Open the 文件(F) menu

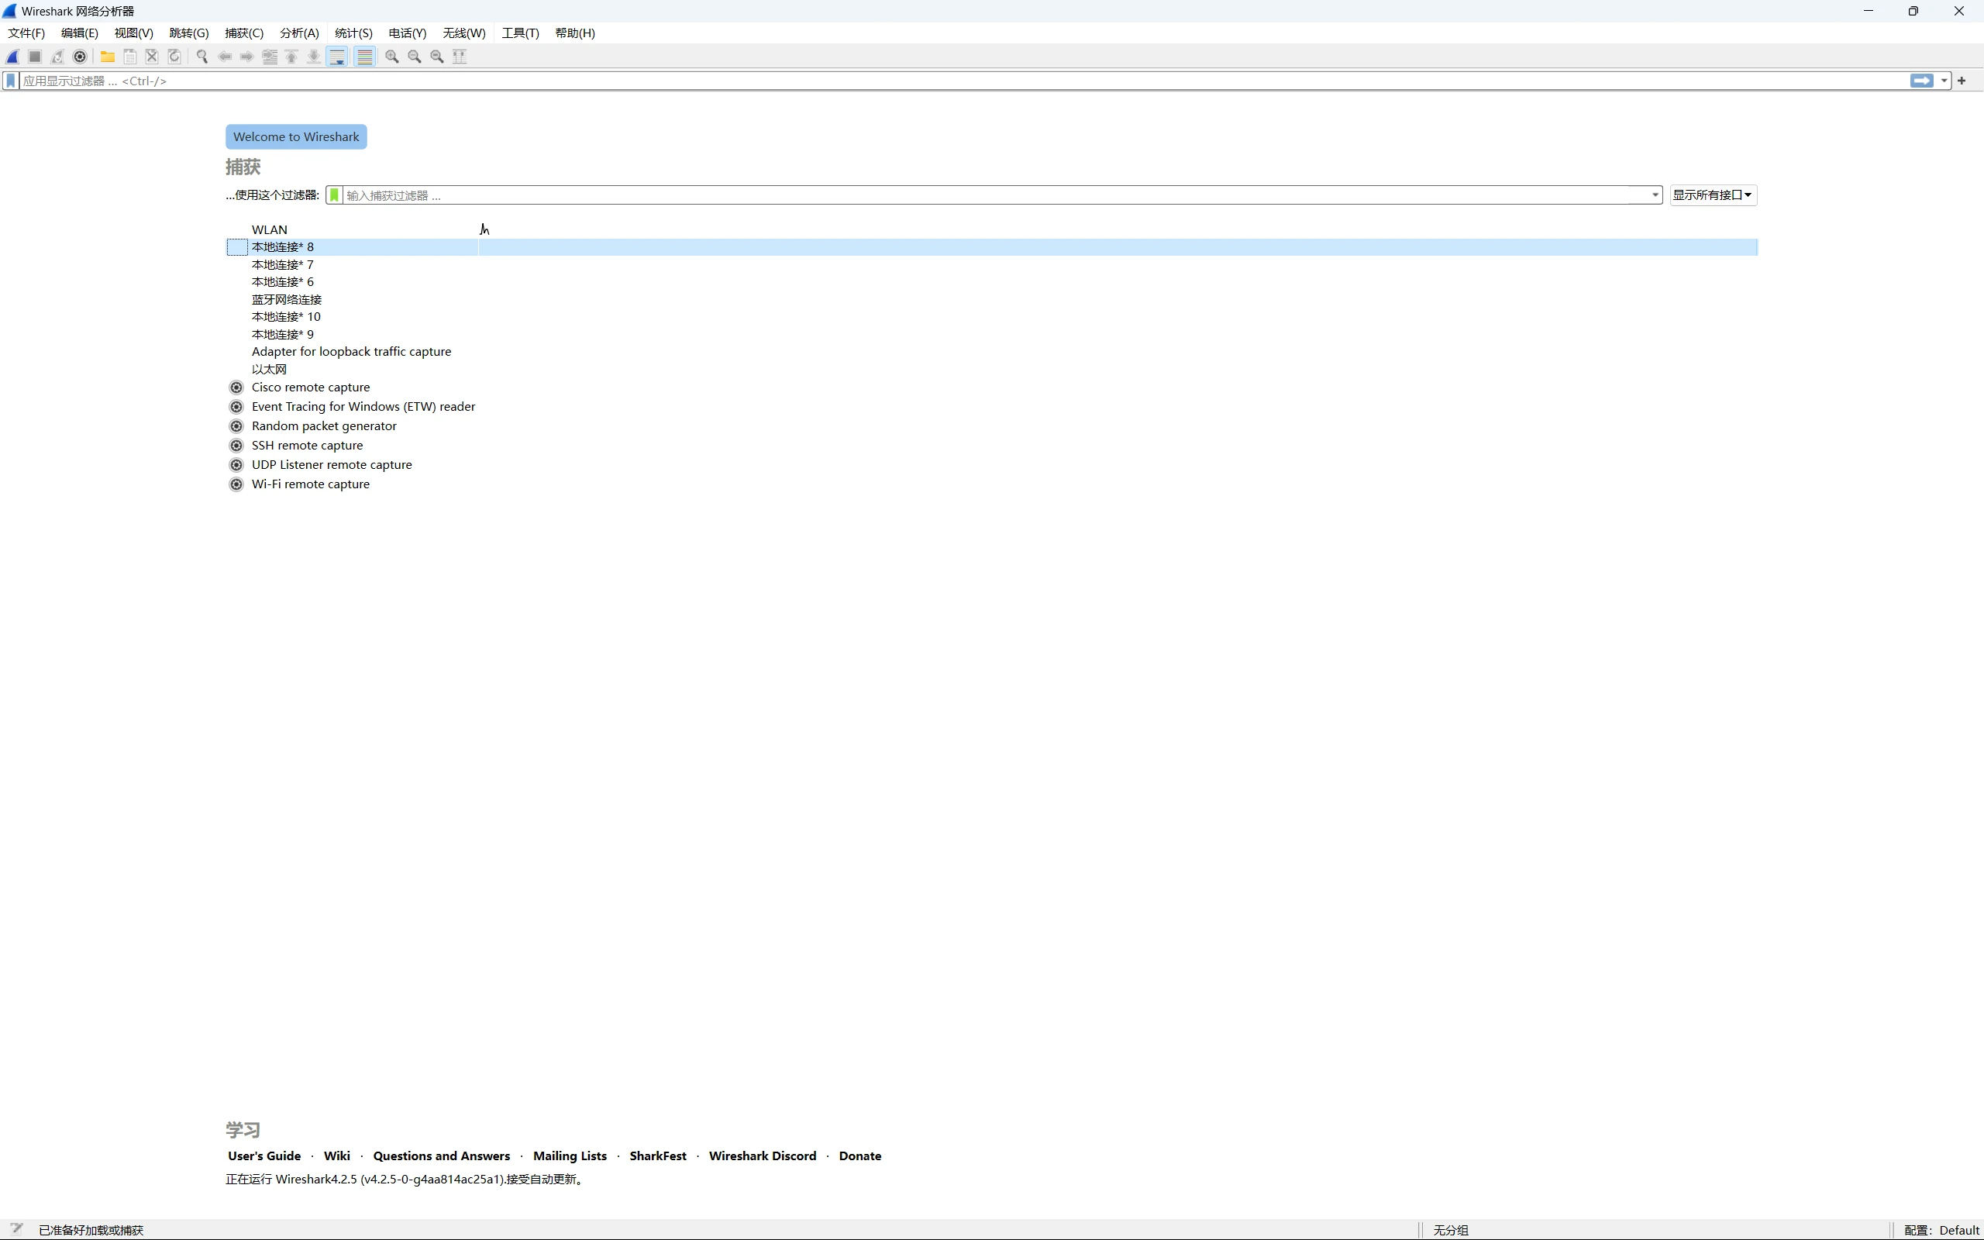click(26, 33)
